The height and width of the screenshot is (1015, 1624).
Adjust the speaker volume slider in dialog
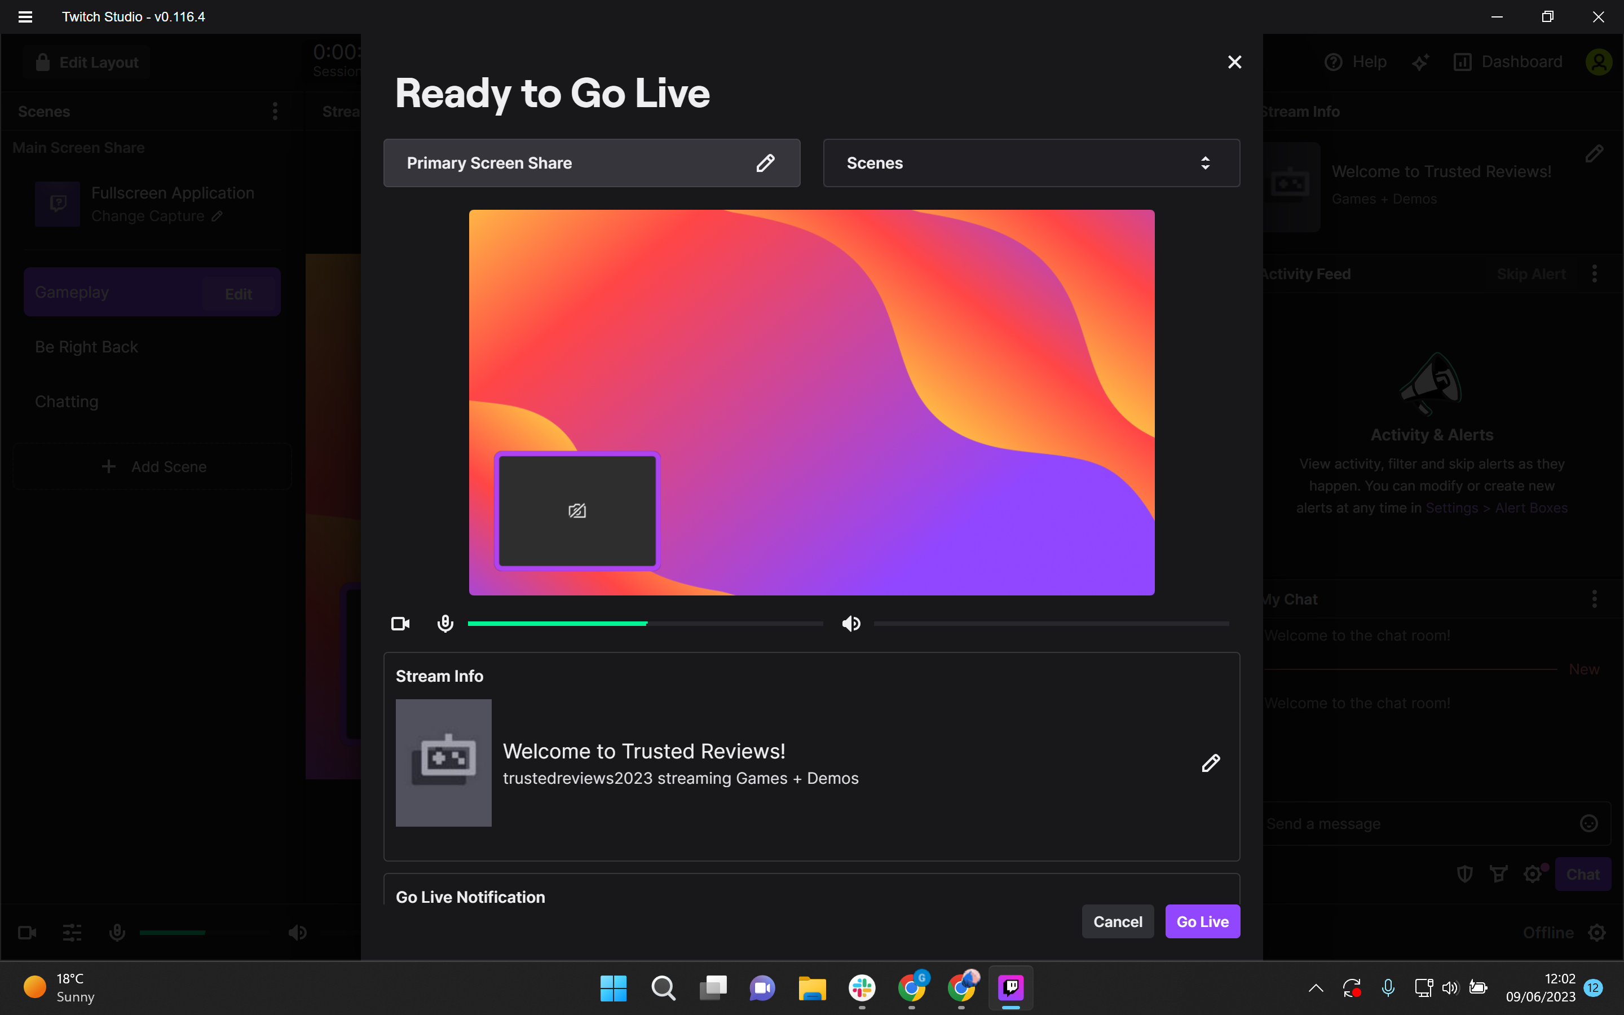coord(1051,624)
